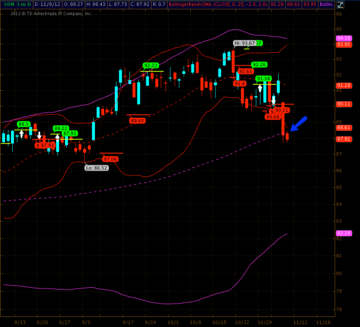Click the white down arrow above 90.11 label
Viewport: 360px width, 327px height.
pos(273,100)
